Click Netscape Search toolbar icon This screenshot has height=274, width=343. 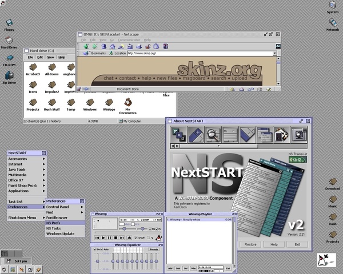(121, 46)
